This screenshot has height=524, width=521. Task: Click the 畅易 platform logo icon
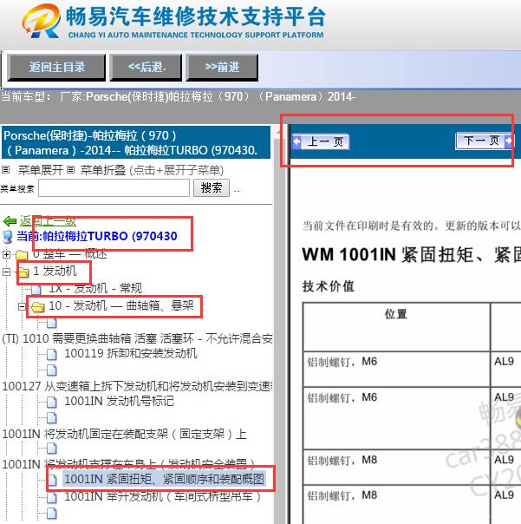point(41,21)
